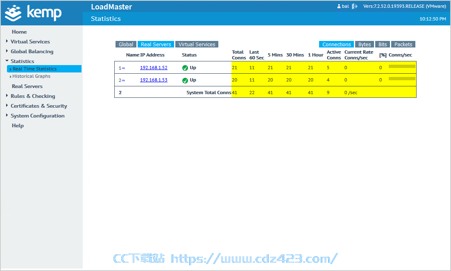Screen dimensions: 451x271
Task: Click the arrow icon in row 2
Action: [x=123, y=81]
